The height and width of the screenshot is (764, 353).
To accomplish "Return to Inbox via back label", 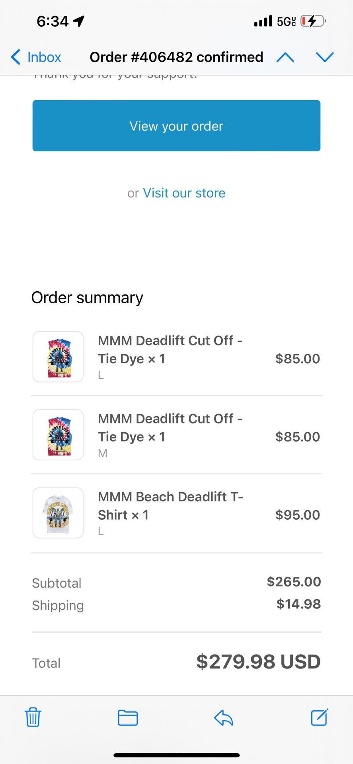I will click(x=44, y=57).
